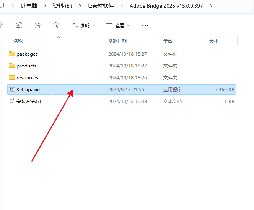Sort by the 大小 column header
The height and width of the screenshot is (210, 254).
(x=214, y=41)
